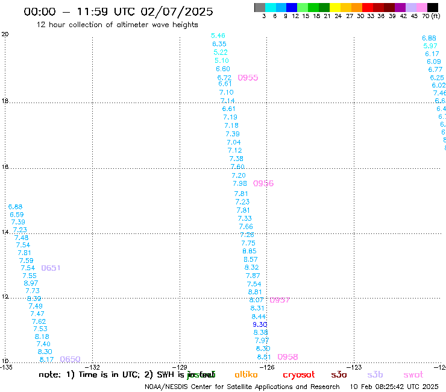The height and width of the screenshot is (392, 446).
Task: Click the dark blue swatch in the color scale
Action: tap(292, 8)
